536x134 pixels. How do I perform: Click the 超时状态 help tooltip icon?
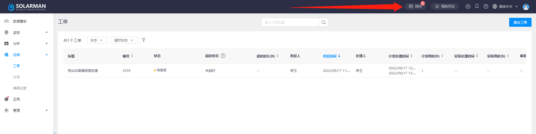coord(223,56)
